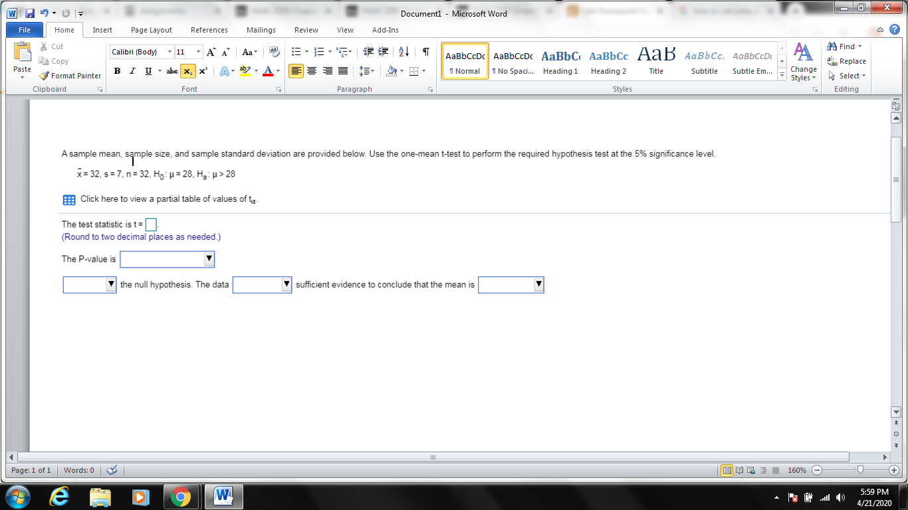Click the Save icon in Quick Access toolbar
Screen dimensions: 908x510
(x=29, y=13)
